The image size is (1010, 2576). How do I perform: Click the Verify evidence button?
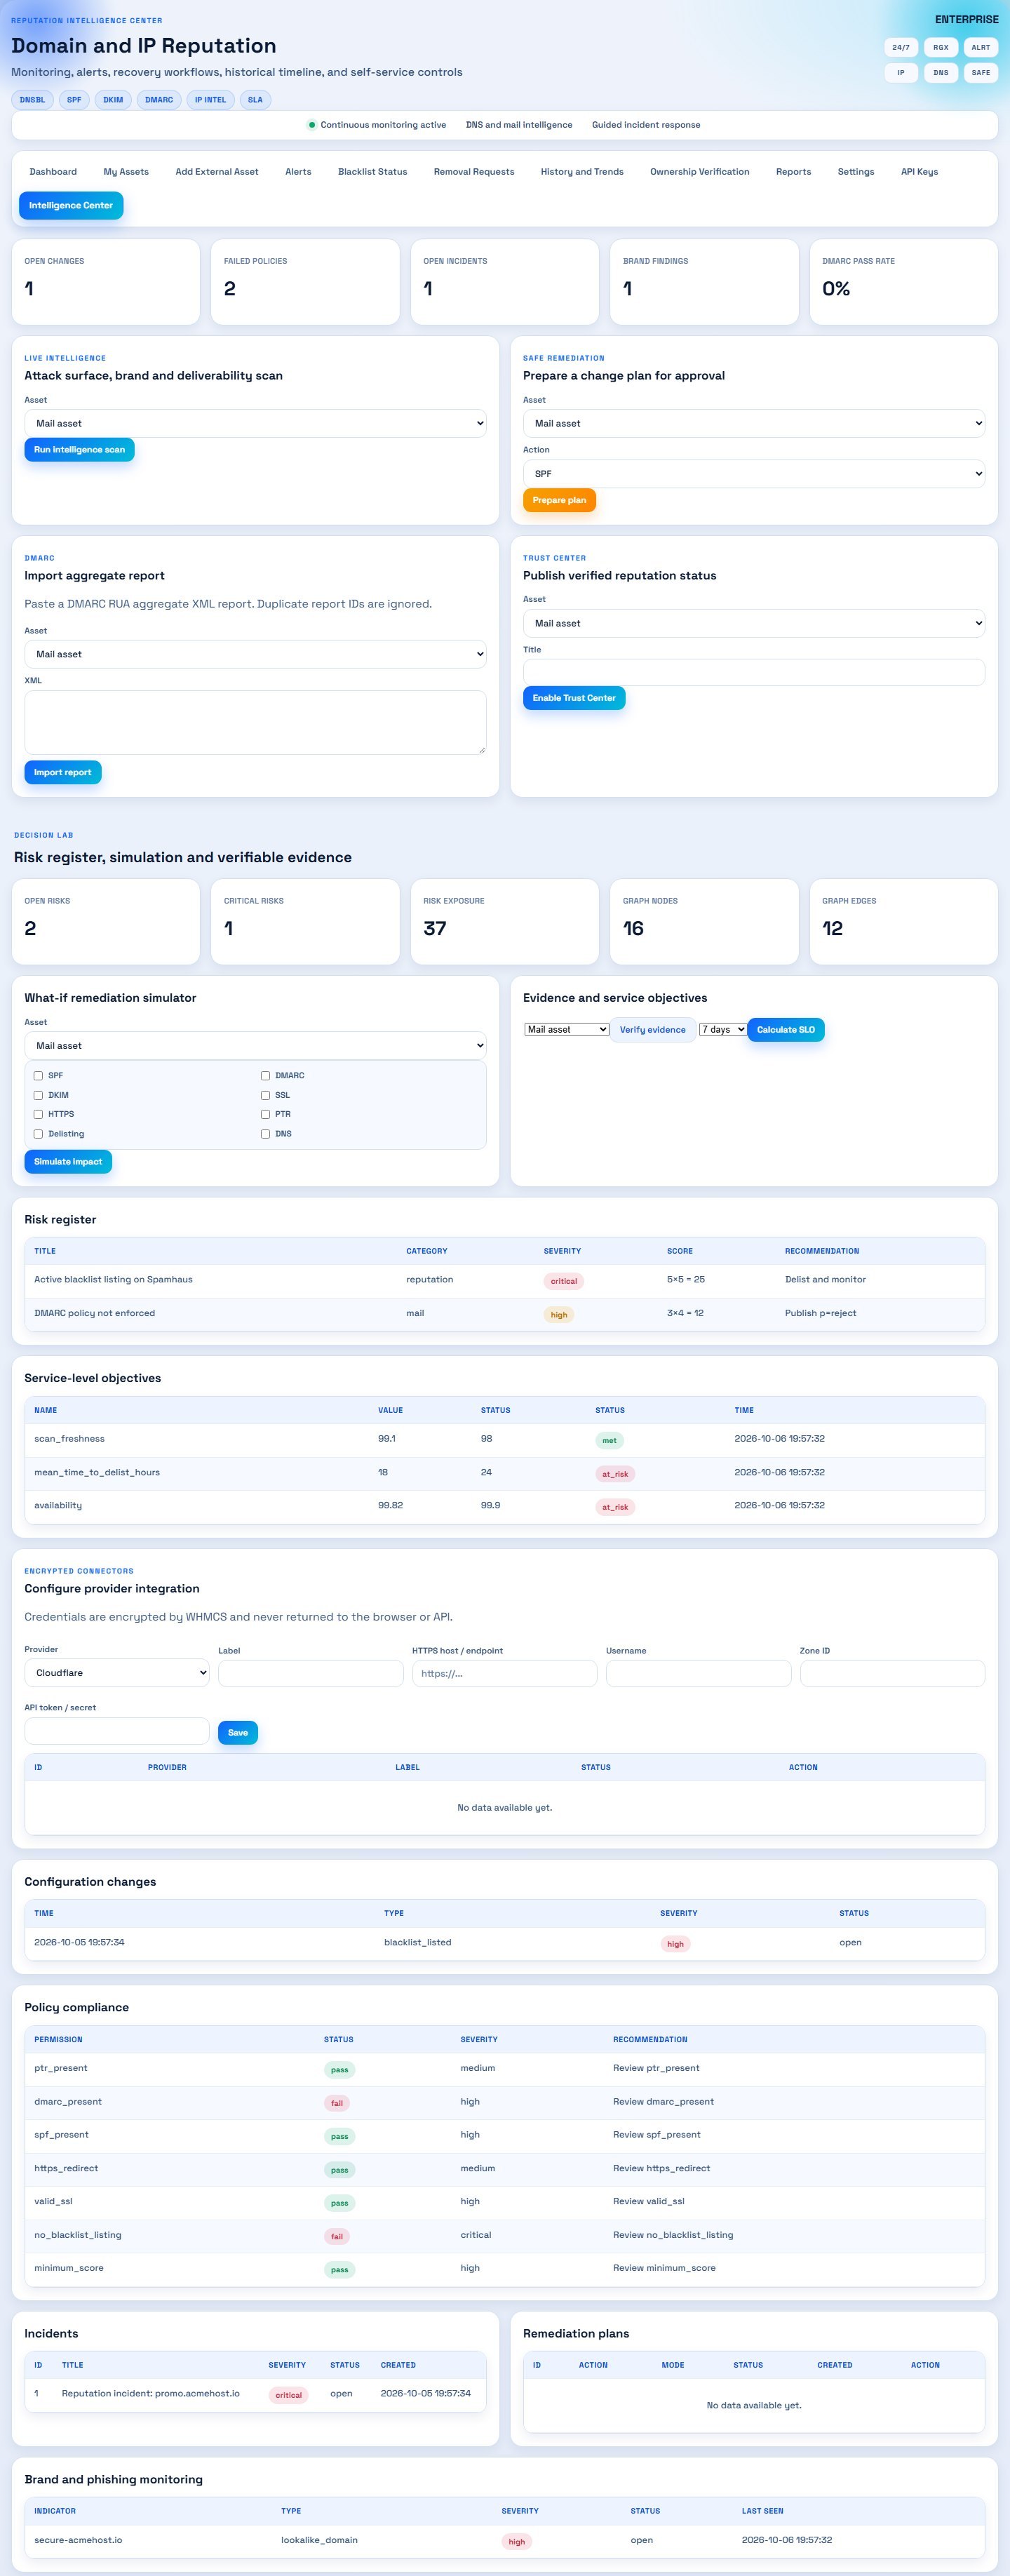[x=653, y=1030]
